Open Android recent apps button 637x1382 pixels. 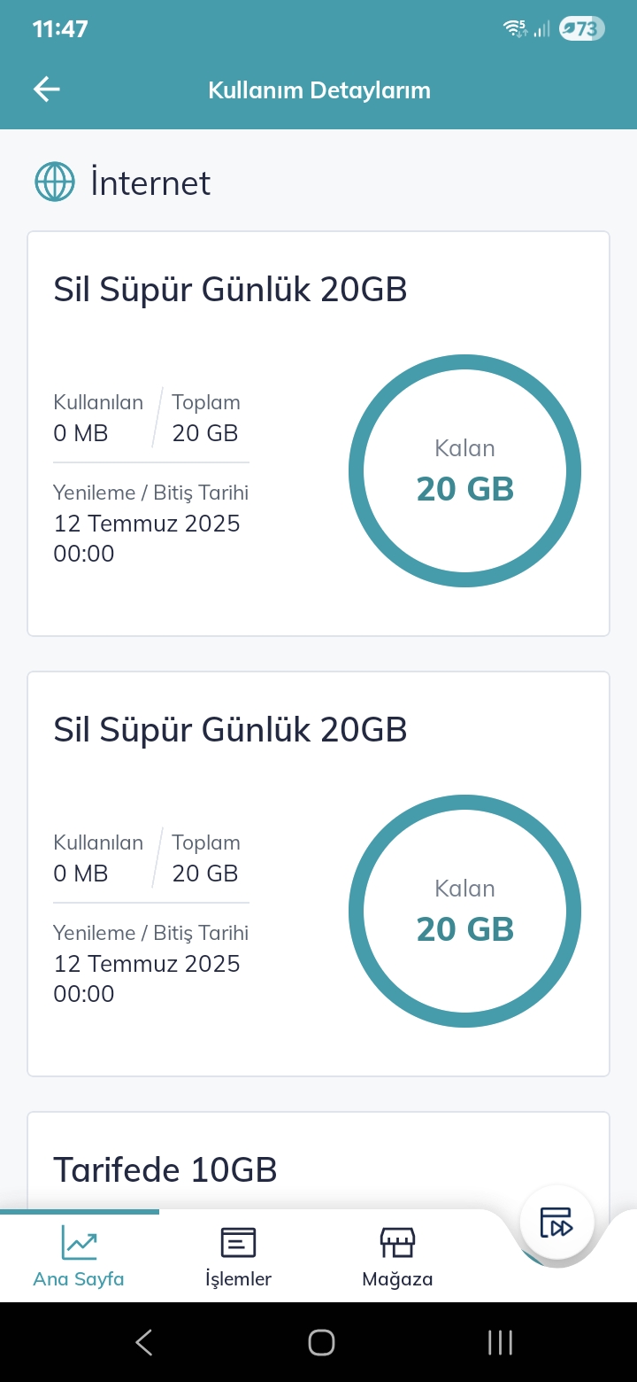pyautogui.click(x=500, y=1342)
